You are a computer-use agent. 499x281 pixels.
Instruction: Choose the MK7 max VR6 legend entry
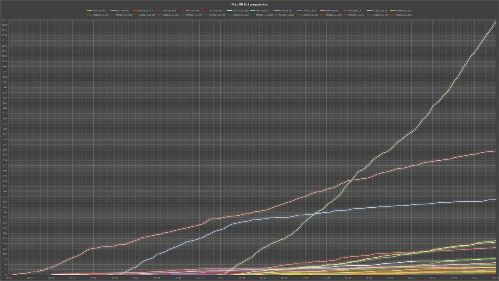click(x=213, y=10)
